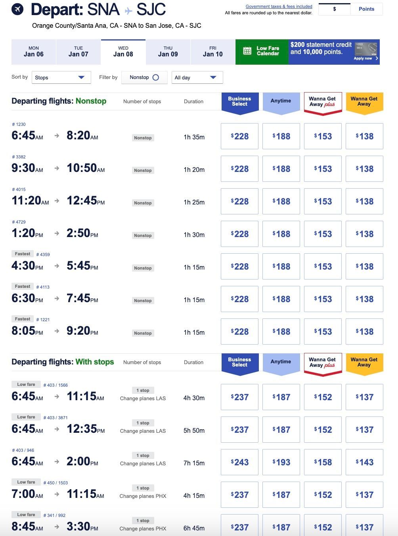
Task: Click the Low fare badge on flight 403 / 1566
Action: 26,384
